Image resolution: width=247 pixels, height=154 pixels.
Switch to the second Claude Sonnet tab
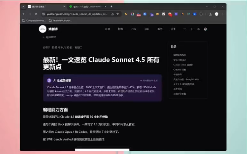coord(87,6)
